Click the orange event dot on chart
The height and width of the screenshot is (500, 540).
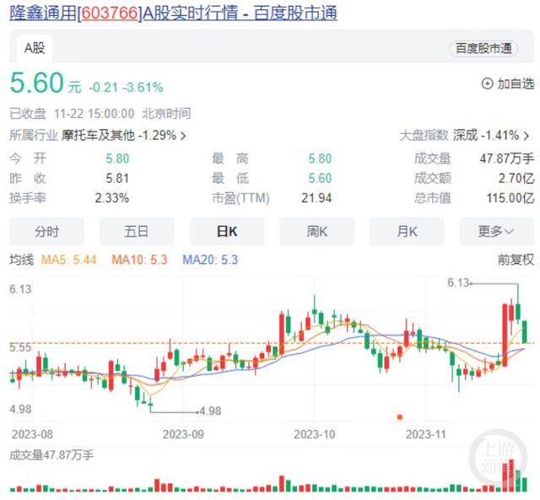399,417
